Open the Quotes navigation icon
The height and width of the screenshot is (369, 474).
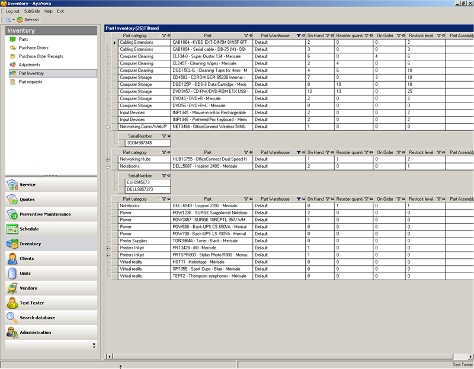pos(12,200)
